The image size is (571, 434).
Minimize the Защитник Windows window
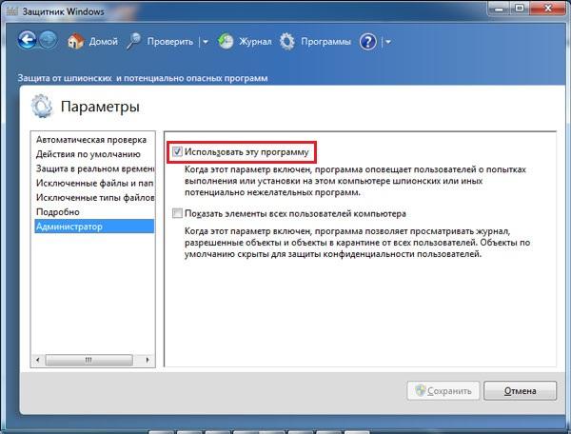(x=500, y=9)
